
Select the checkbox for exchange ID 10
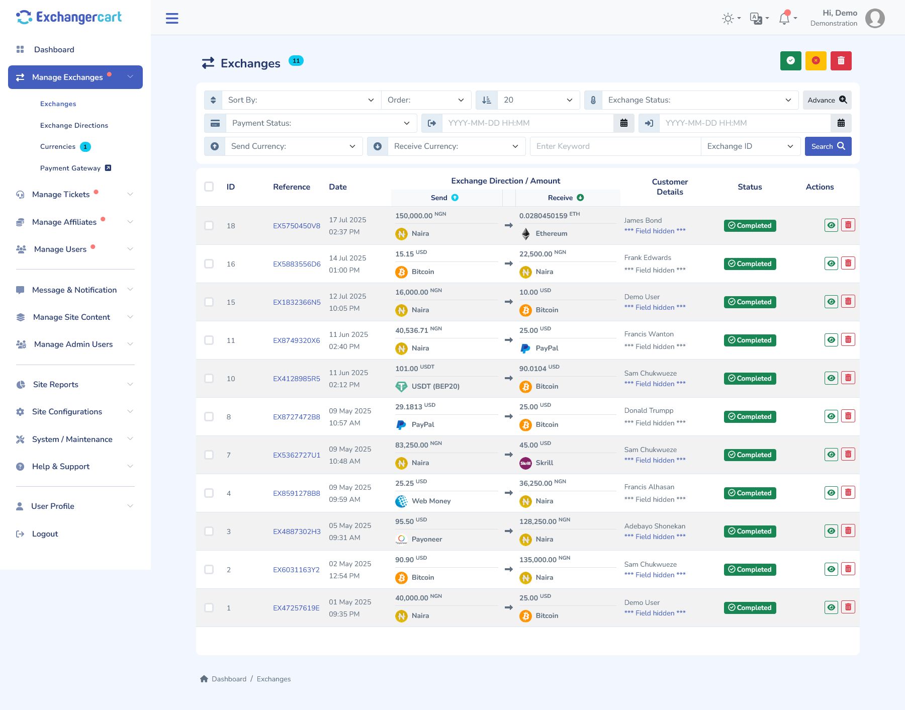tap(209, 379)
